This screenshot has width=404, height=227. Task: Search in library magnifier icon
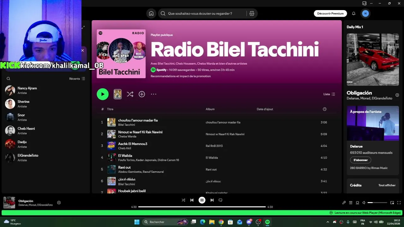coord(9,79)
